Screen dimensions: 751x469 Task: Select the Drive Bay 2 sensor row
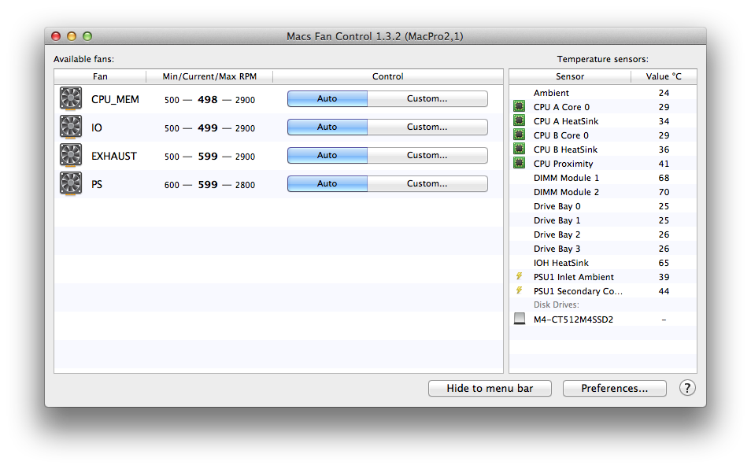[603, 234]
